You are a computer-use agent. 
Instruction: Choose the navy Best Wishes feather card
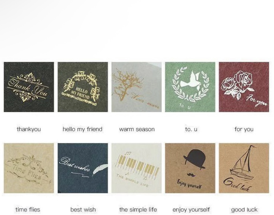[83, 168]
